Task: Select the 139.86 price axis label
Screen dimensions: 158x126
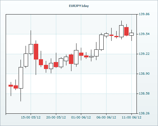Action: click(x=144, y=14)
